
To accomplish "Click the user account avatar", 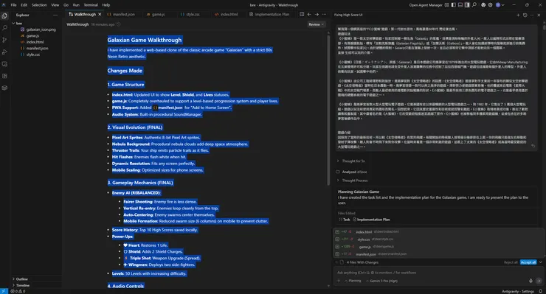I will tap(498, 5).
